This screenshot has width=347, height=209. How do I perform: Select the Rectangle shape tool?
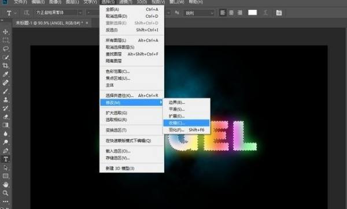6,176
